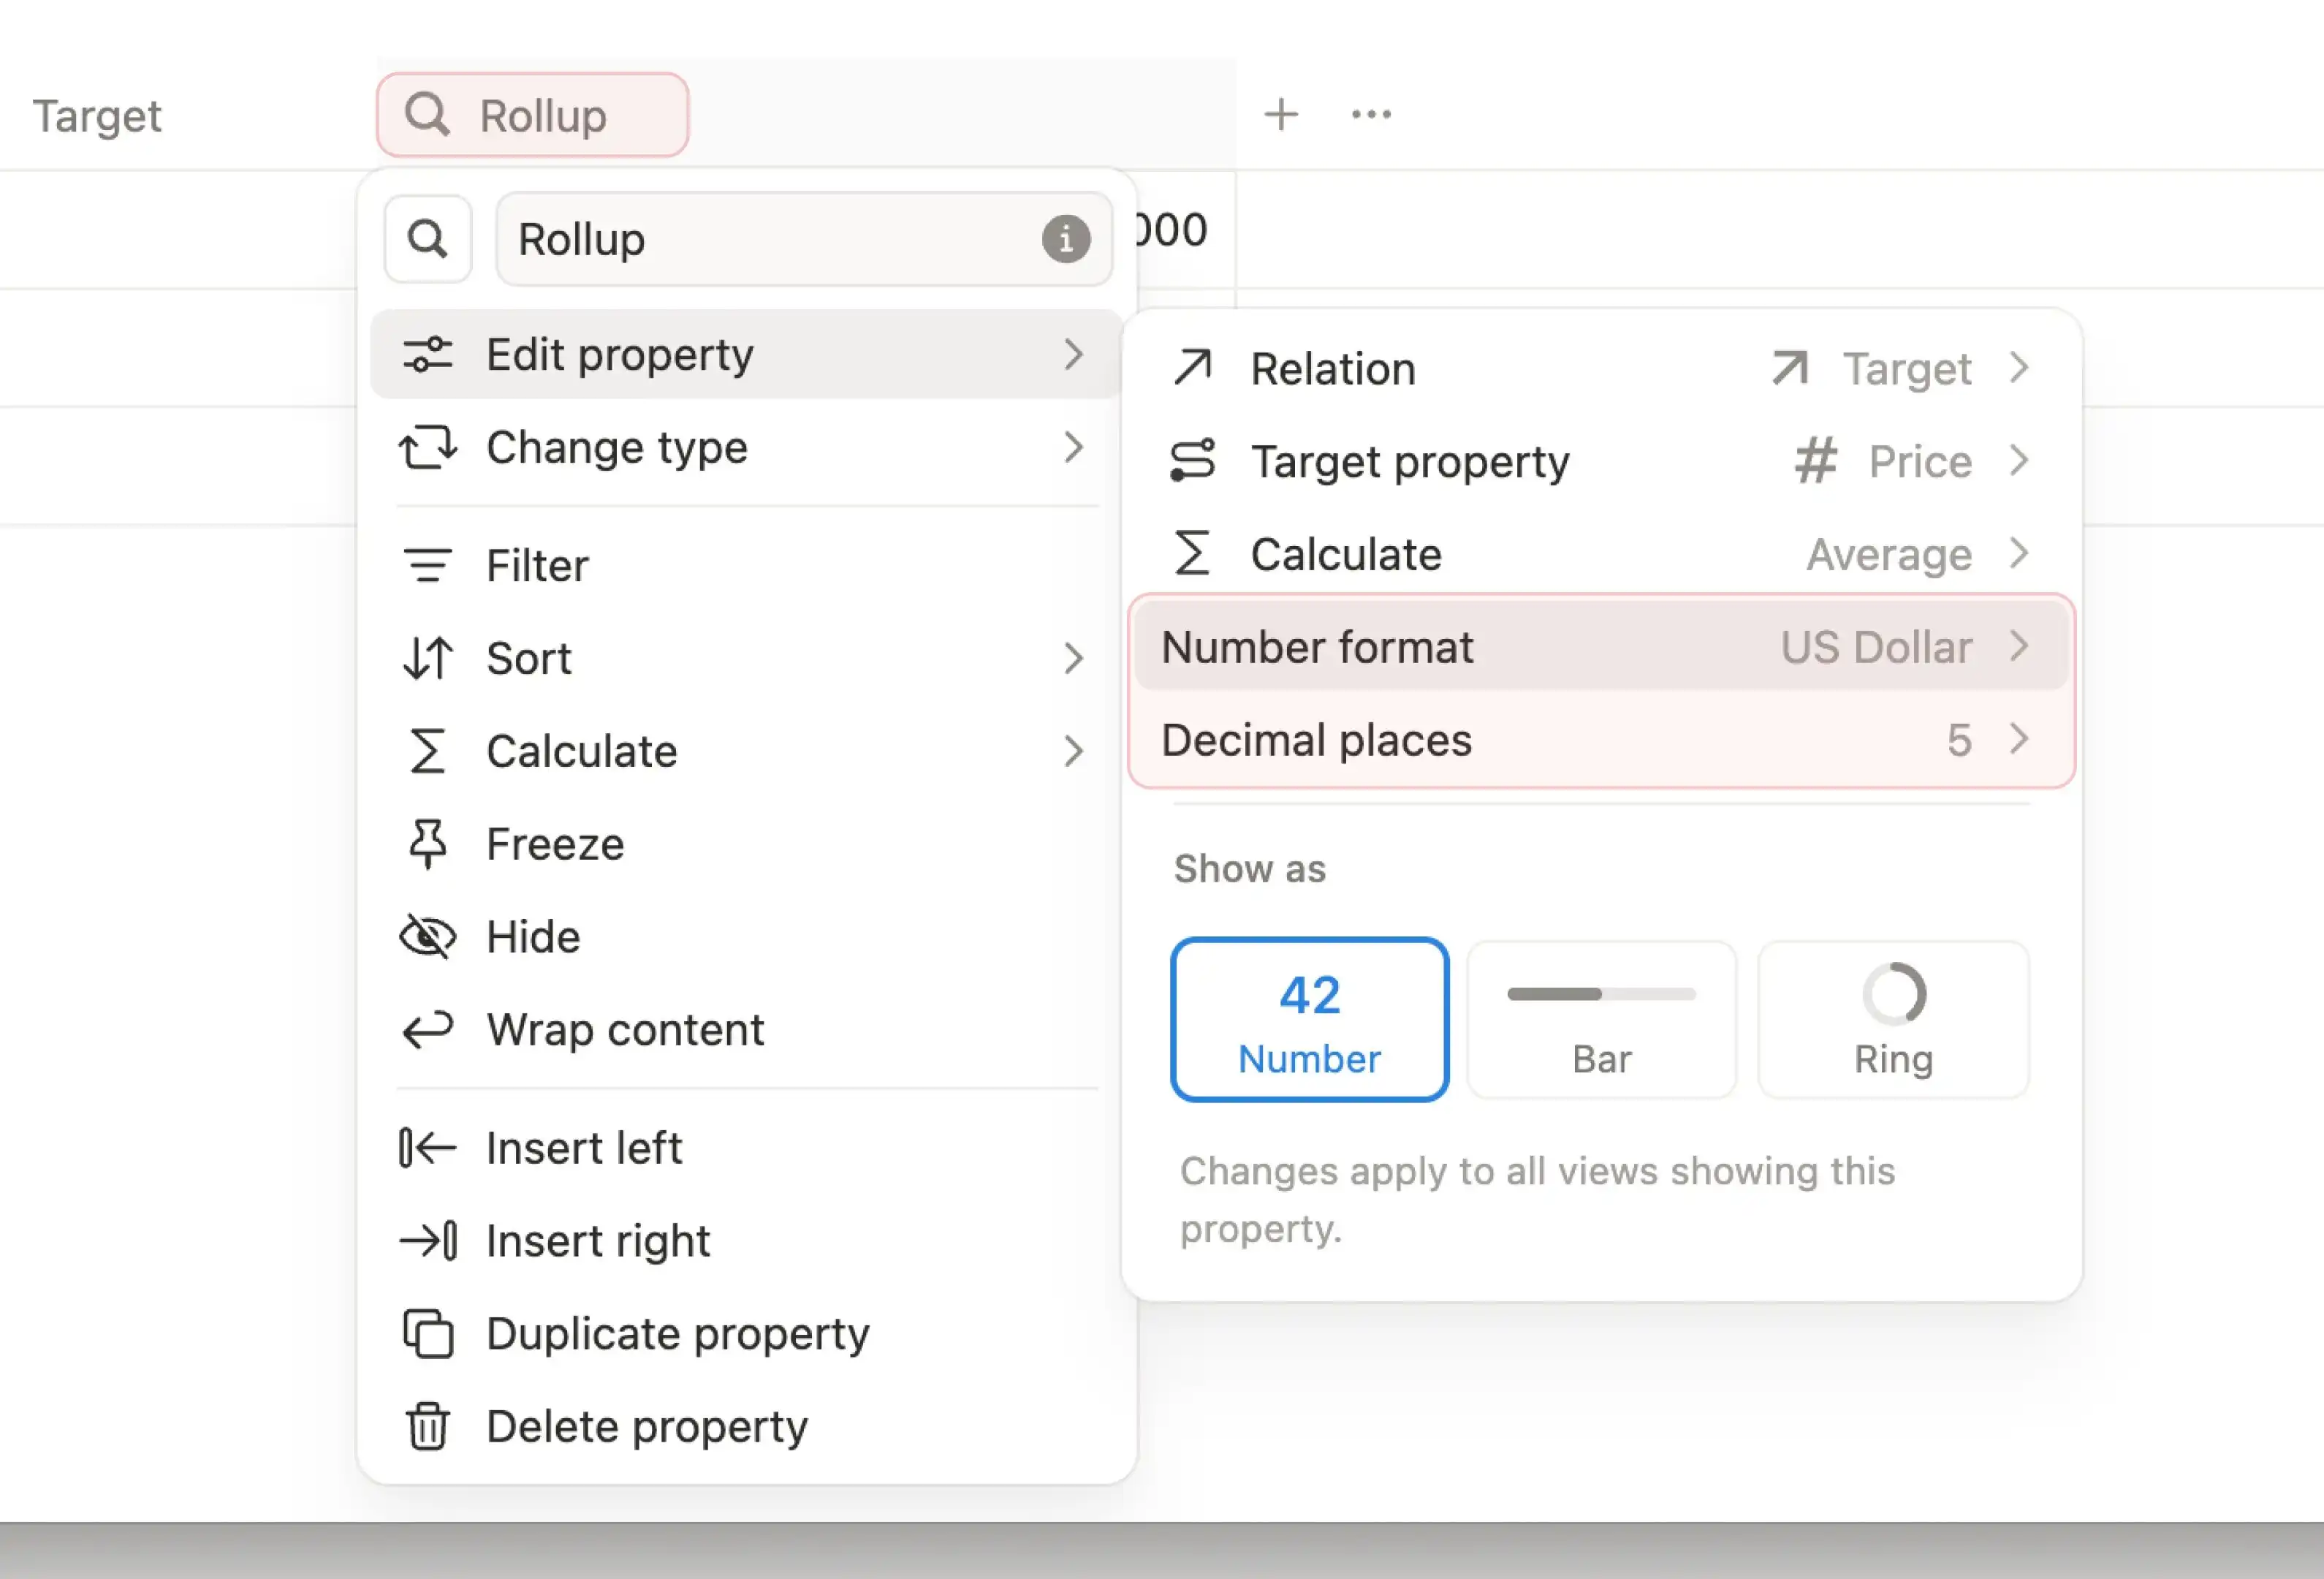Screen dimensions: 2324x1579
Task: Open the three-dot more options menu
Action: [x=1370, y=114]
